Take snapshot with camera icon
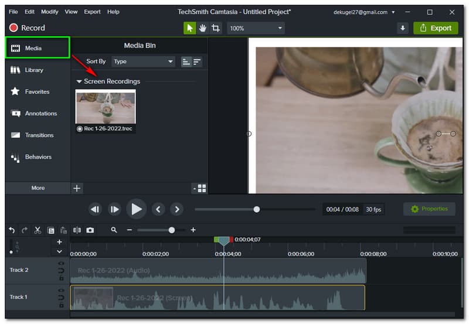Viewport: 469px width, 324px height. (x=90, y=230)
